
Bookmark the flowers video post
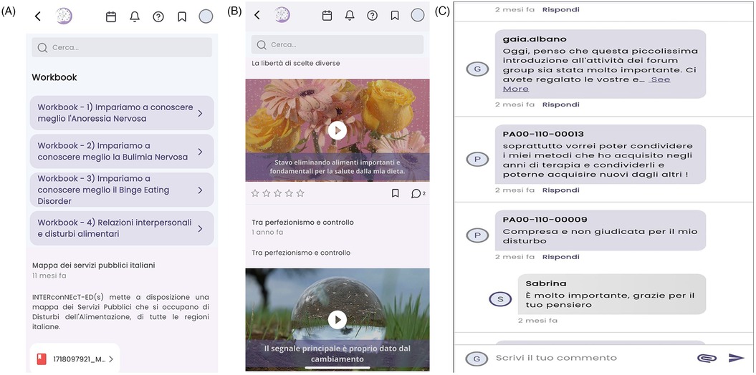395,193
